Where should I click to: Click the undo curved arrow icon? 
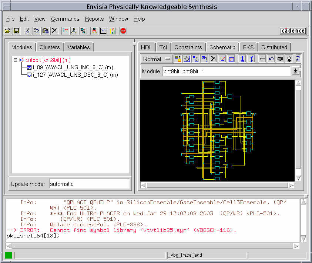tap(271, 59)
